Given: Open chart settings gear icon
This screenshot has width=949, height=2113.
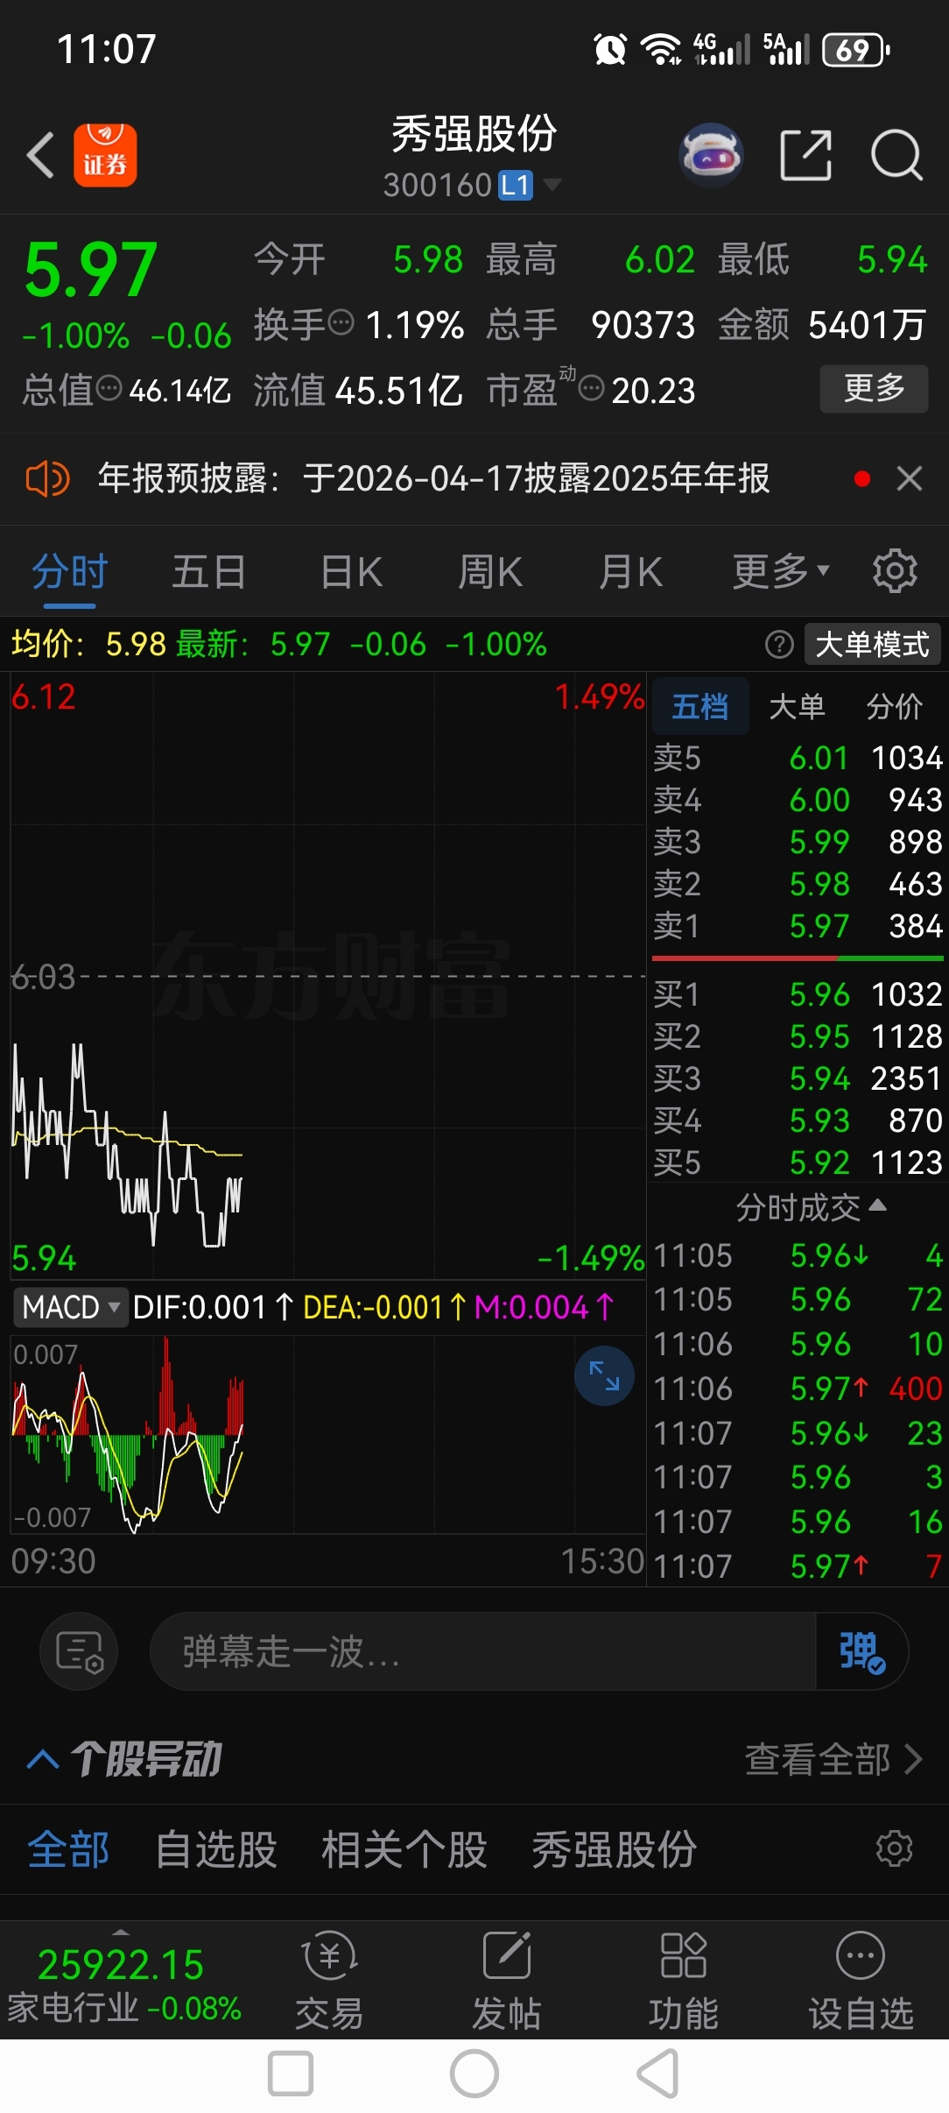Looking at the screenshot, I should pos(895,571).
